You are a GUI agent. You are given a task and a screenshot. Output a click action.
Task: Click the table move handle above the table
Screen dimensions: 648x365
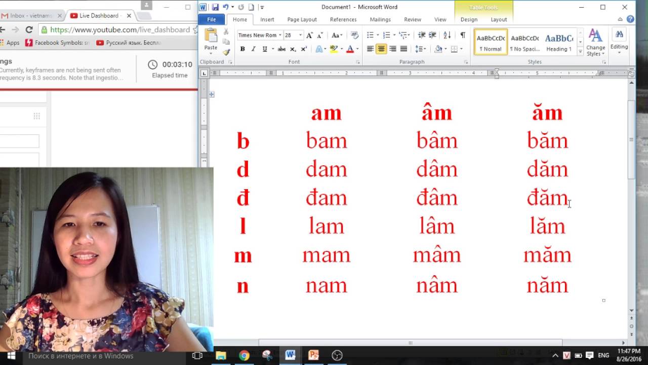212,94
